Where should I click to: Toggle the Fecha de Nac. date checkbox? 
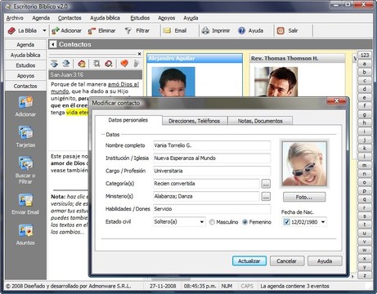tap(286, 222)
